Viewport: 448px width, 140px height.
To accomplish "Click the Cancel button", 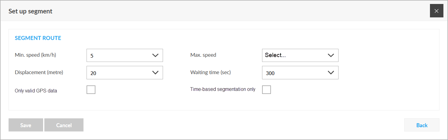I will click(x=64, y=125).
